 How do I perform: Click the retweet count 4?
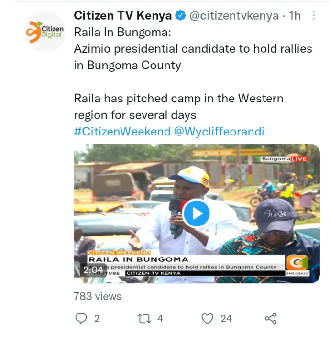[160, 318]
